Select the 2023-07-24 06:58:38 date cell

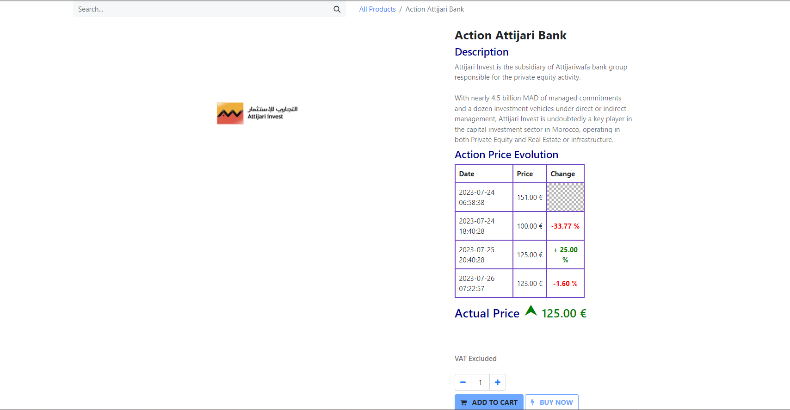pos(484,197)
